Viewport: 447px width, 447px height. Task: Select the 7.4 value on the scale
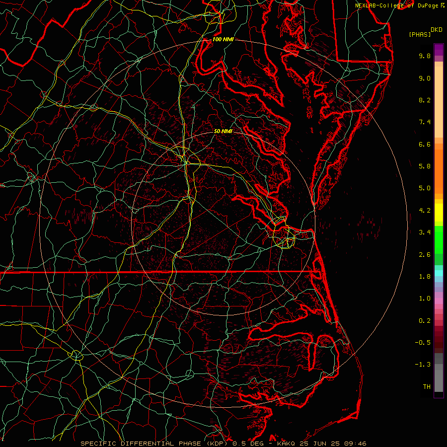(425, 122)
